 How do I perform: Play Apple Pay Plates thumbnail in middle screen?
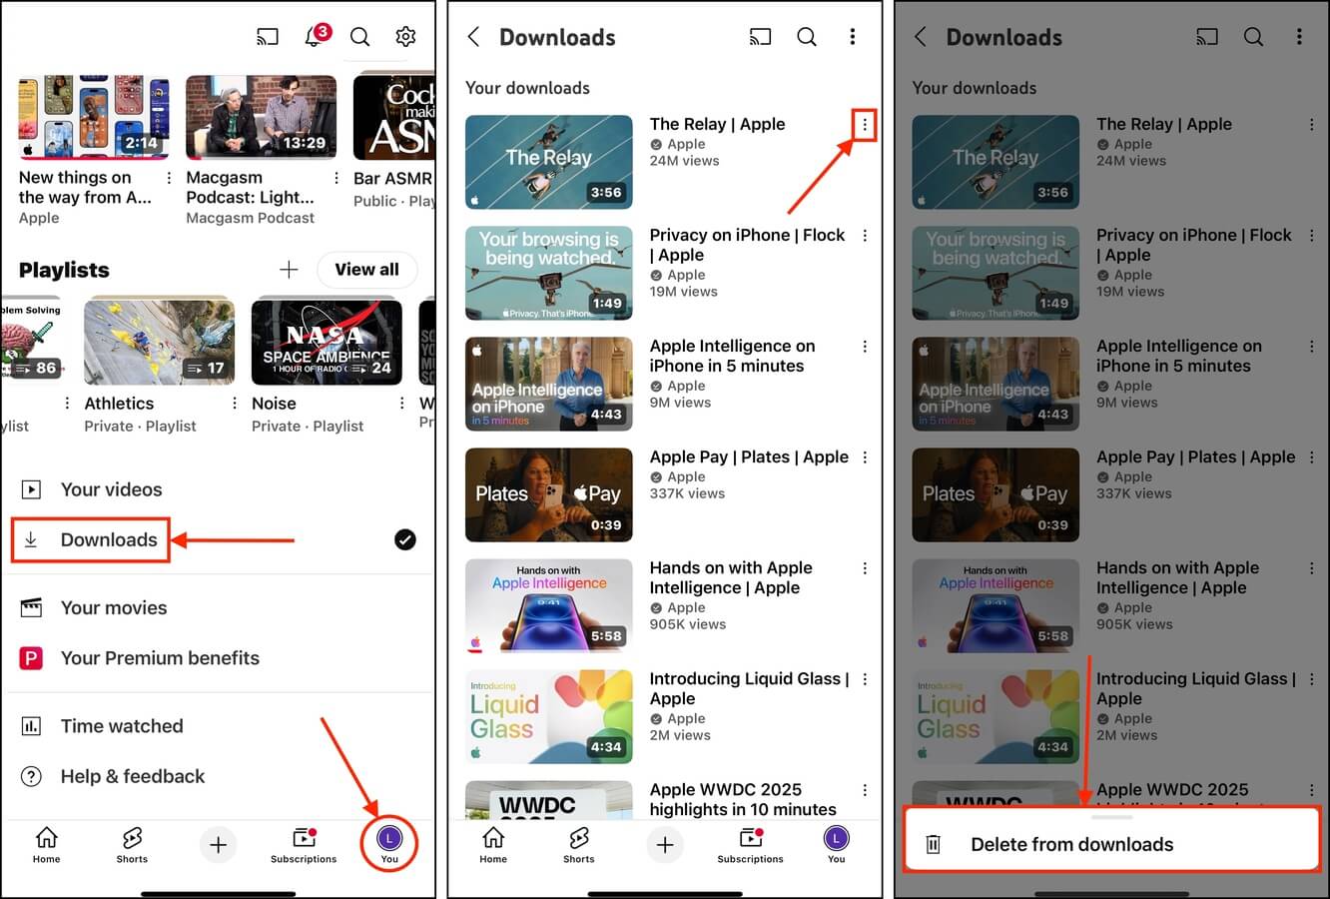pos(549,494)
